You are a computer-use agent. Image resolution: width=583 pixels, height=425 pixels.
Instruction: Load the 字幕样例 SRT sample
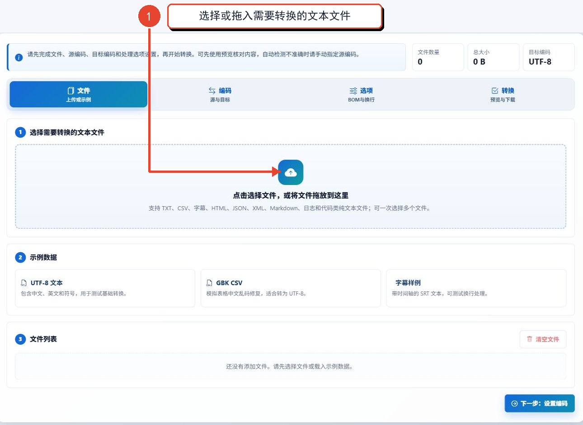476,288
